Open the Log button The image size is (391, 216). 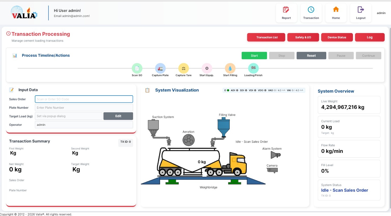(370, 37)
